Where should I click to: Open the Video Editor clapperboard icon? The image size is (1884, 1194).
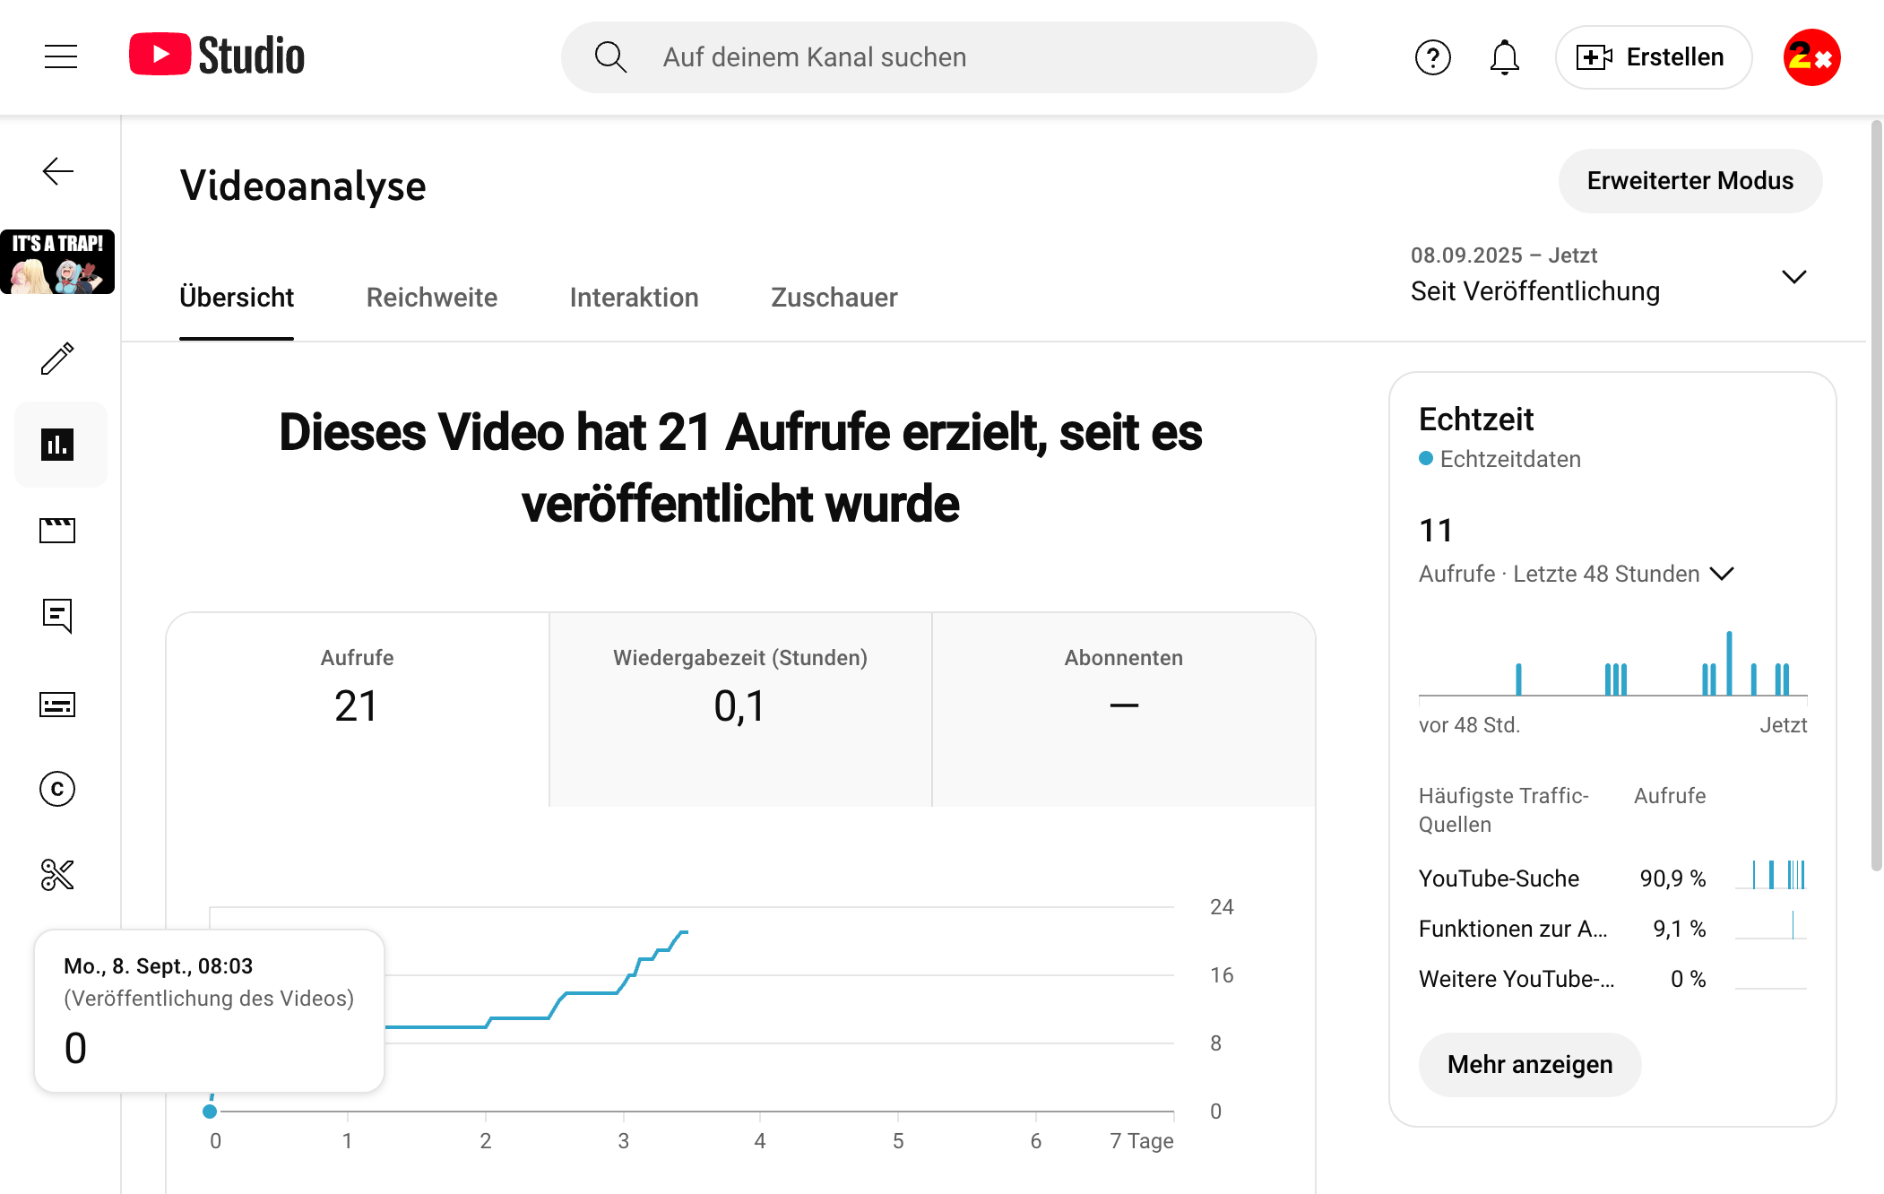coord(57,531)
